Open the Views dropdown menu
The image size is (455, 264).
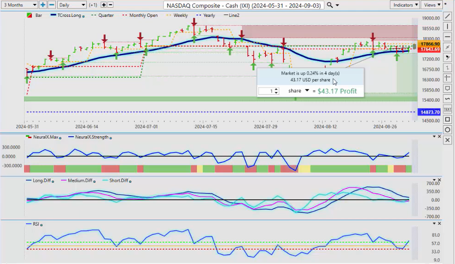click(x=431, y=5)
